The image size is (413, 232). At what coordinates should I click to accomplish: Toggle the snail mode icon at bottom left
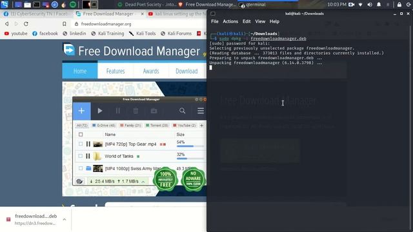click(x=79, y=181)
